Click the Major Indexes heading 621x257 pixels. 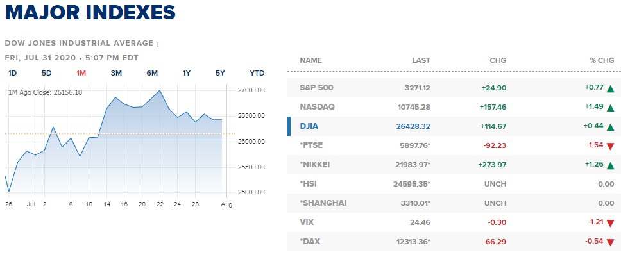point(90,13)
